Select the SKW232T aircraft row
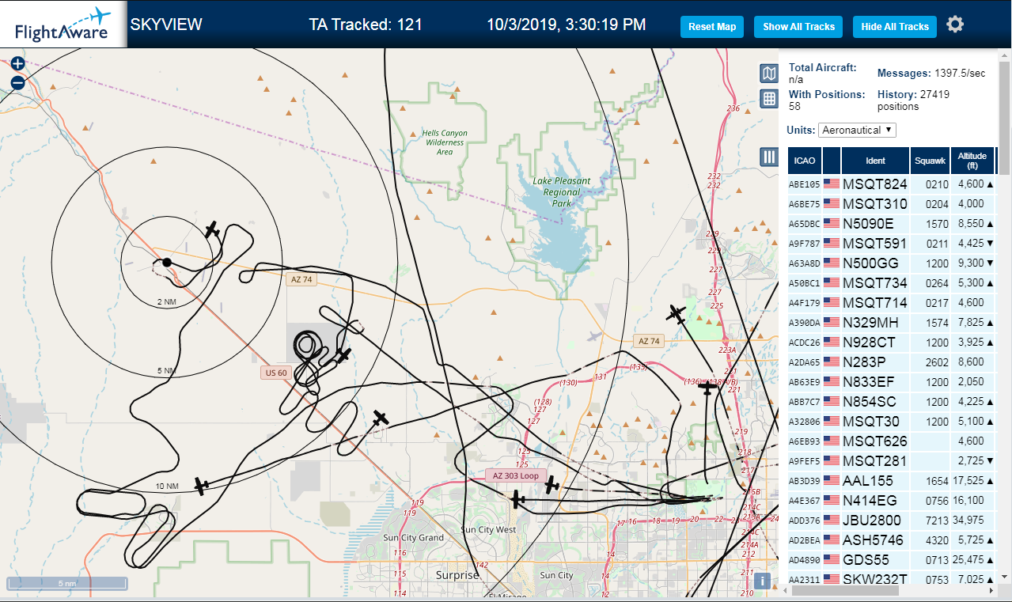1012x602 pixels. (891, 579)
